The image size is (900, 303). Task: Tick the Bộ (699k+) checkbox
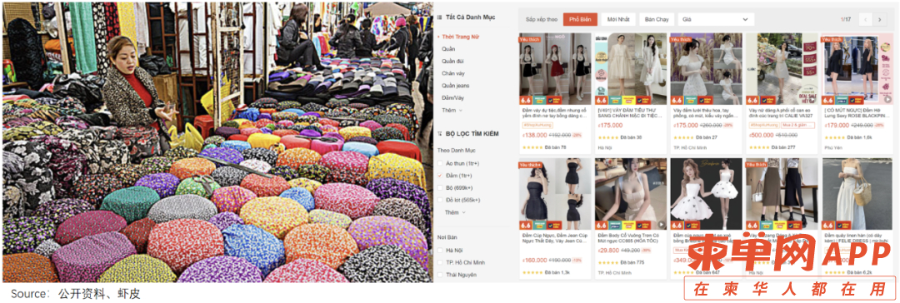tap(440, 187)
